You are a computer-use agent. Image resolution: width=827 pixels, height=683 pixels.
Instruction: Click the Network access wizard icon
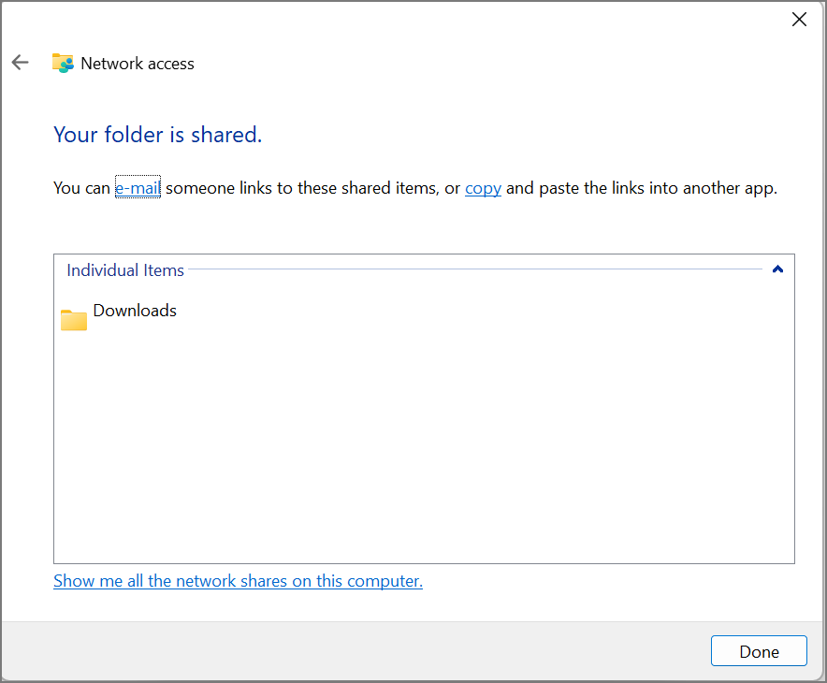(x=63, y=63)
